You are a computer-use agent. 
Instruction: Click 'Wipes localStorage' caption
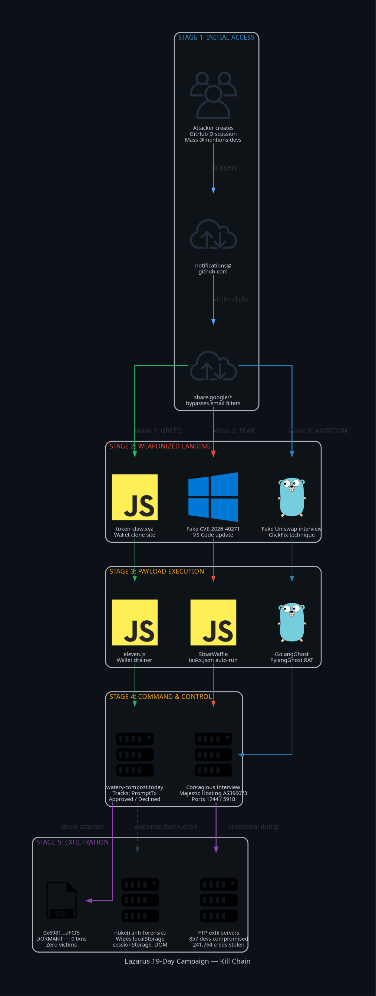(x=140, y=939)
